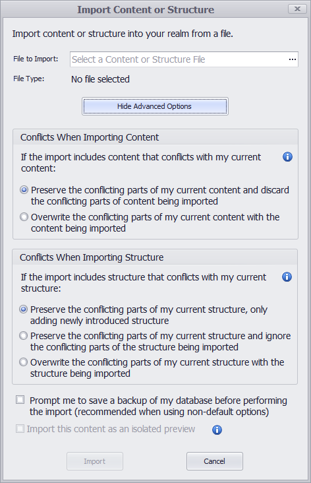Image resolution: width=311 pixels, height=483 pixels.
Task: Browse for file using the ellipsis button
Action: pos(293,59)
